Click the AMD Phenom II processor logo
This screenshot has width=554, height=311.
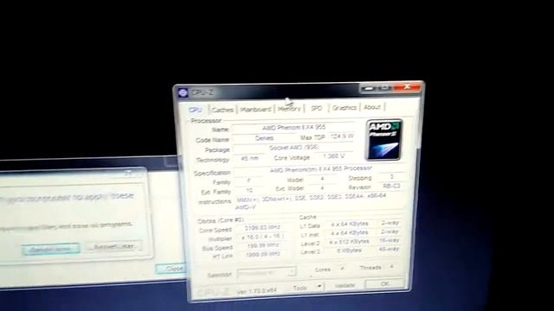coord(383,140)
